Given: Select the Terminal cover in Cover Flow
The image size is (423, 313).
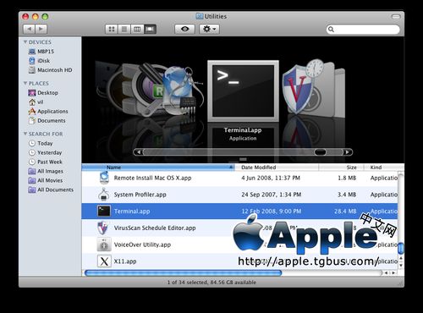Looking at the screenshot, I should click(x=243, y=91).
